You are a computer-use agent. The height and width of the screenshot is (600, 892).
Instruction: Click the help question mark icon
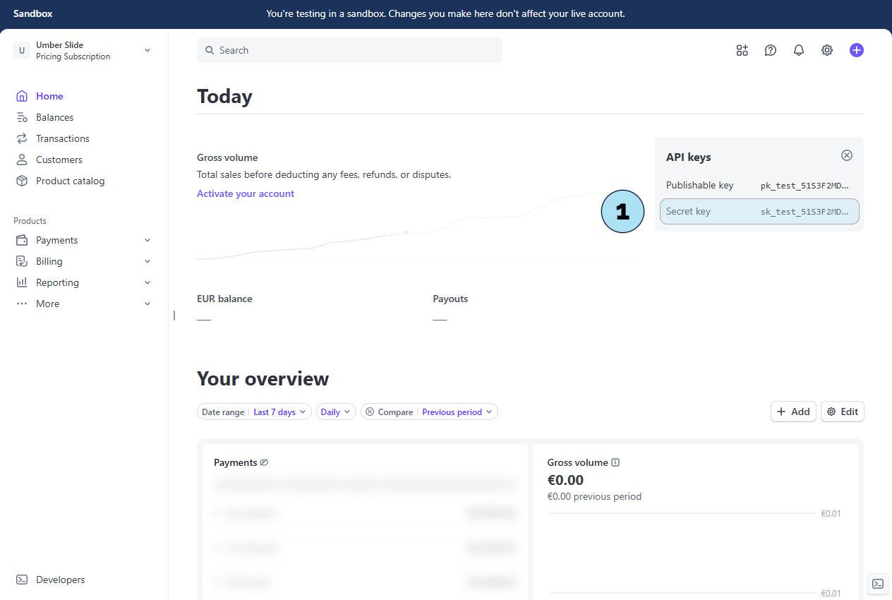click(771, 50)
